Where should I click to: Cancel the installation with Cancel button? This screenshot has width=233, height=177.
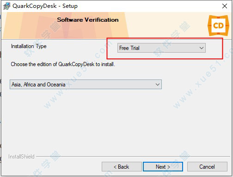(x=207, y=167)
